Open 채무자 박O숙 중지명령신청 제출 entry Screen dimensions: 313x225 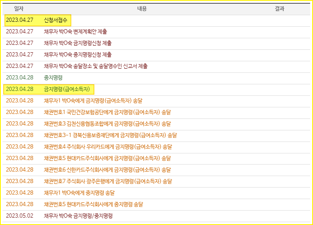click(x=78, y=55)
